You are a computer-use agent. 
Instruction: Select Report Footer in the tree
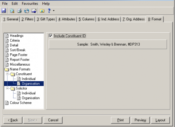pyautogui.click(x=20, y=60)
